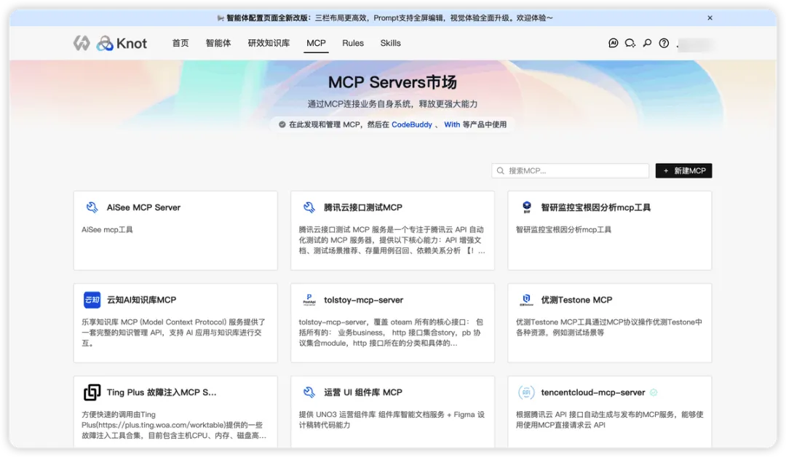Open the 智研监控宝根因分析mcp工具 card title
The width and height of the screenshot is (786, 457).
pos(595,207)
